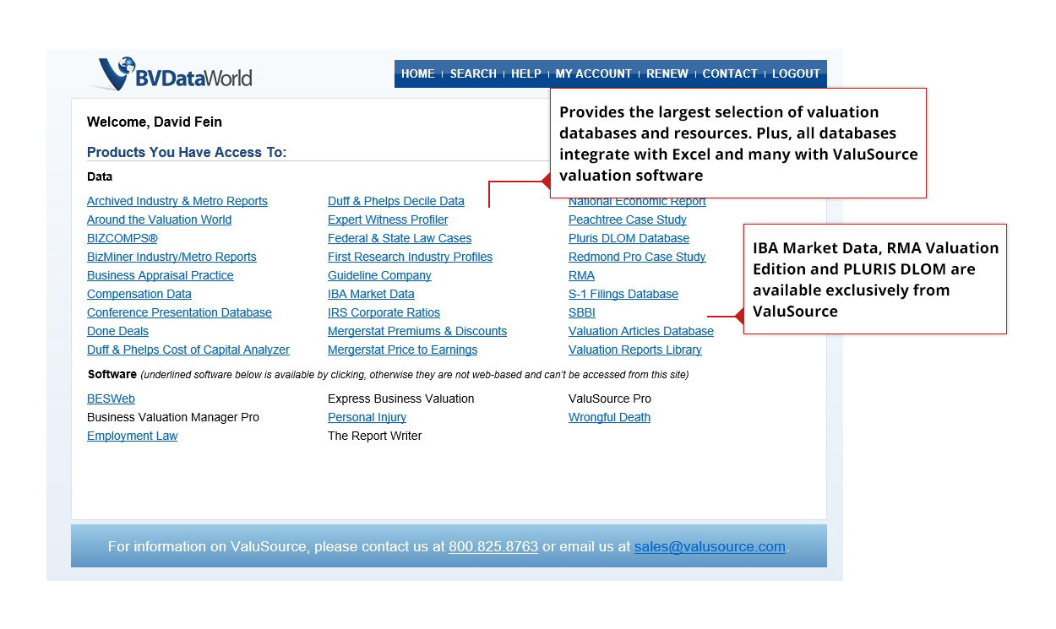Open IRS Corporate Ratios link
Image resolution: width=1056 pixels, height=629 pixels.
tap(384, 312)
